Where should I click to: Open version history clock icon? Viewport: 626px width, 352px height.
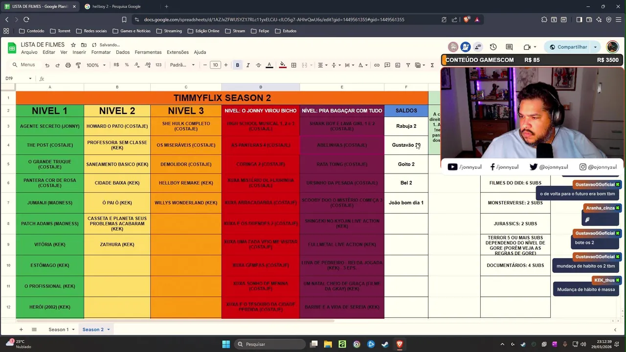(493, 47)
